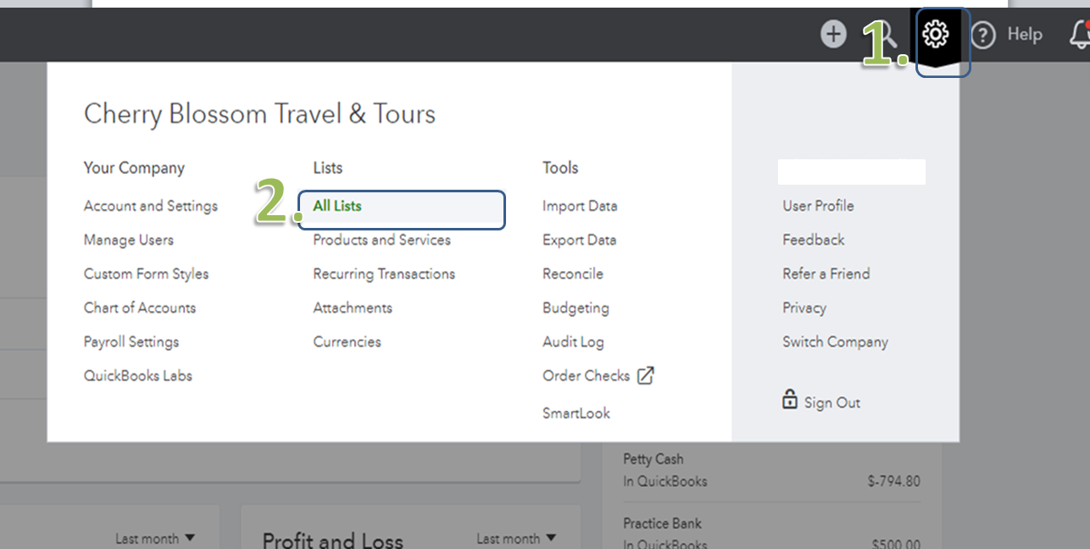
Task: Click the Help question mark icon
Action: click(983, 35)
